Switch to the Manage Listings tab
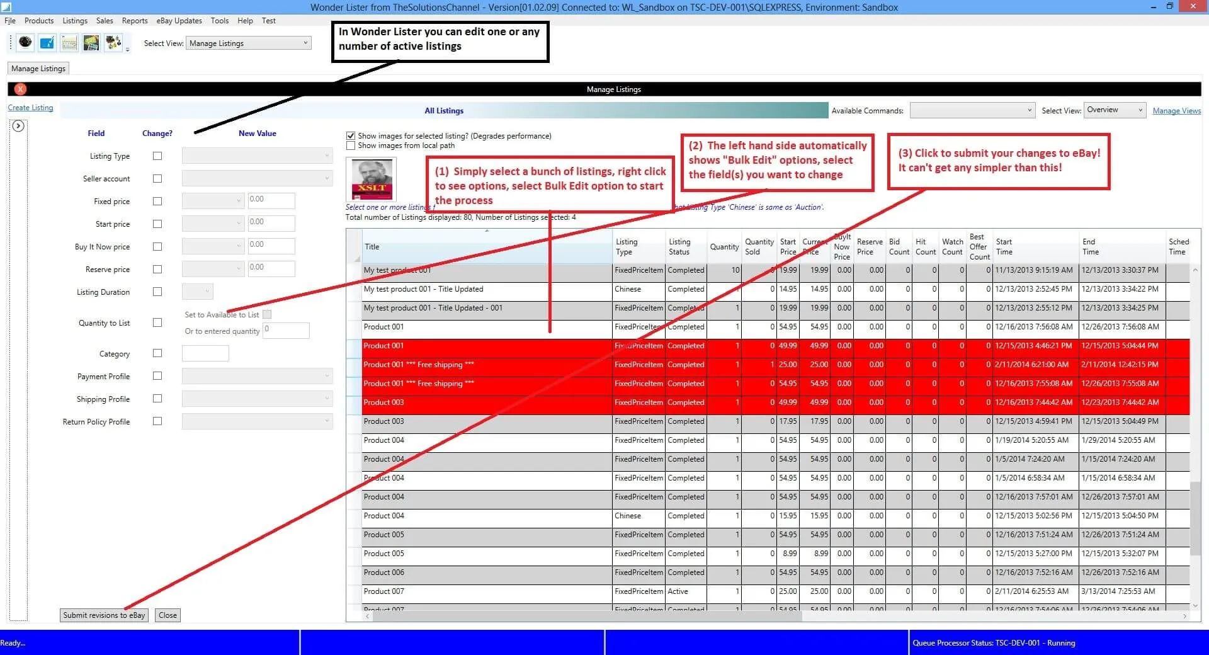 pyautogui.click(x=37, y=68)
